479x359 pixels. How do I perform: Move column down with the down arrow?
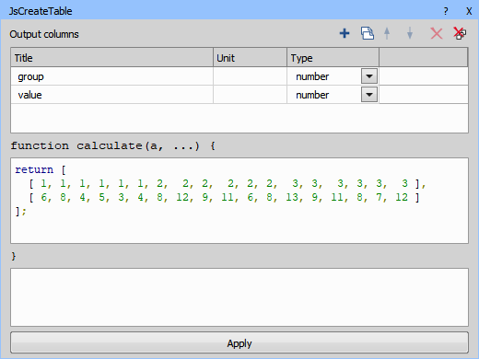[x=410, y=33]
